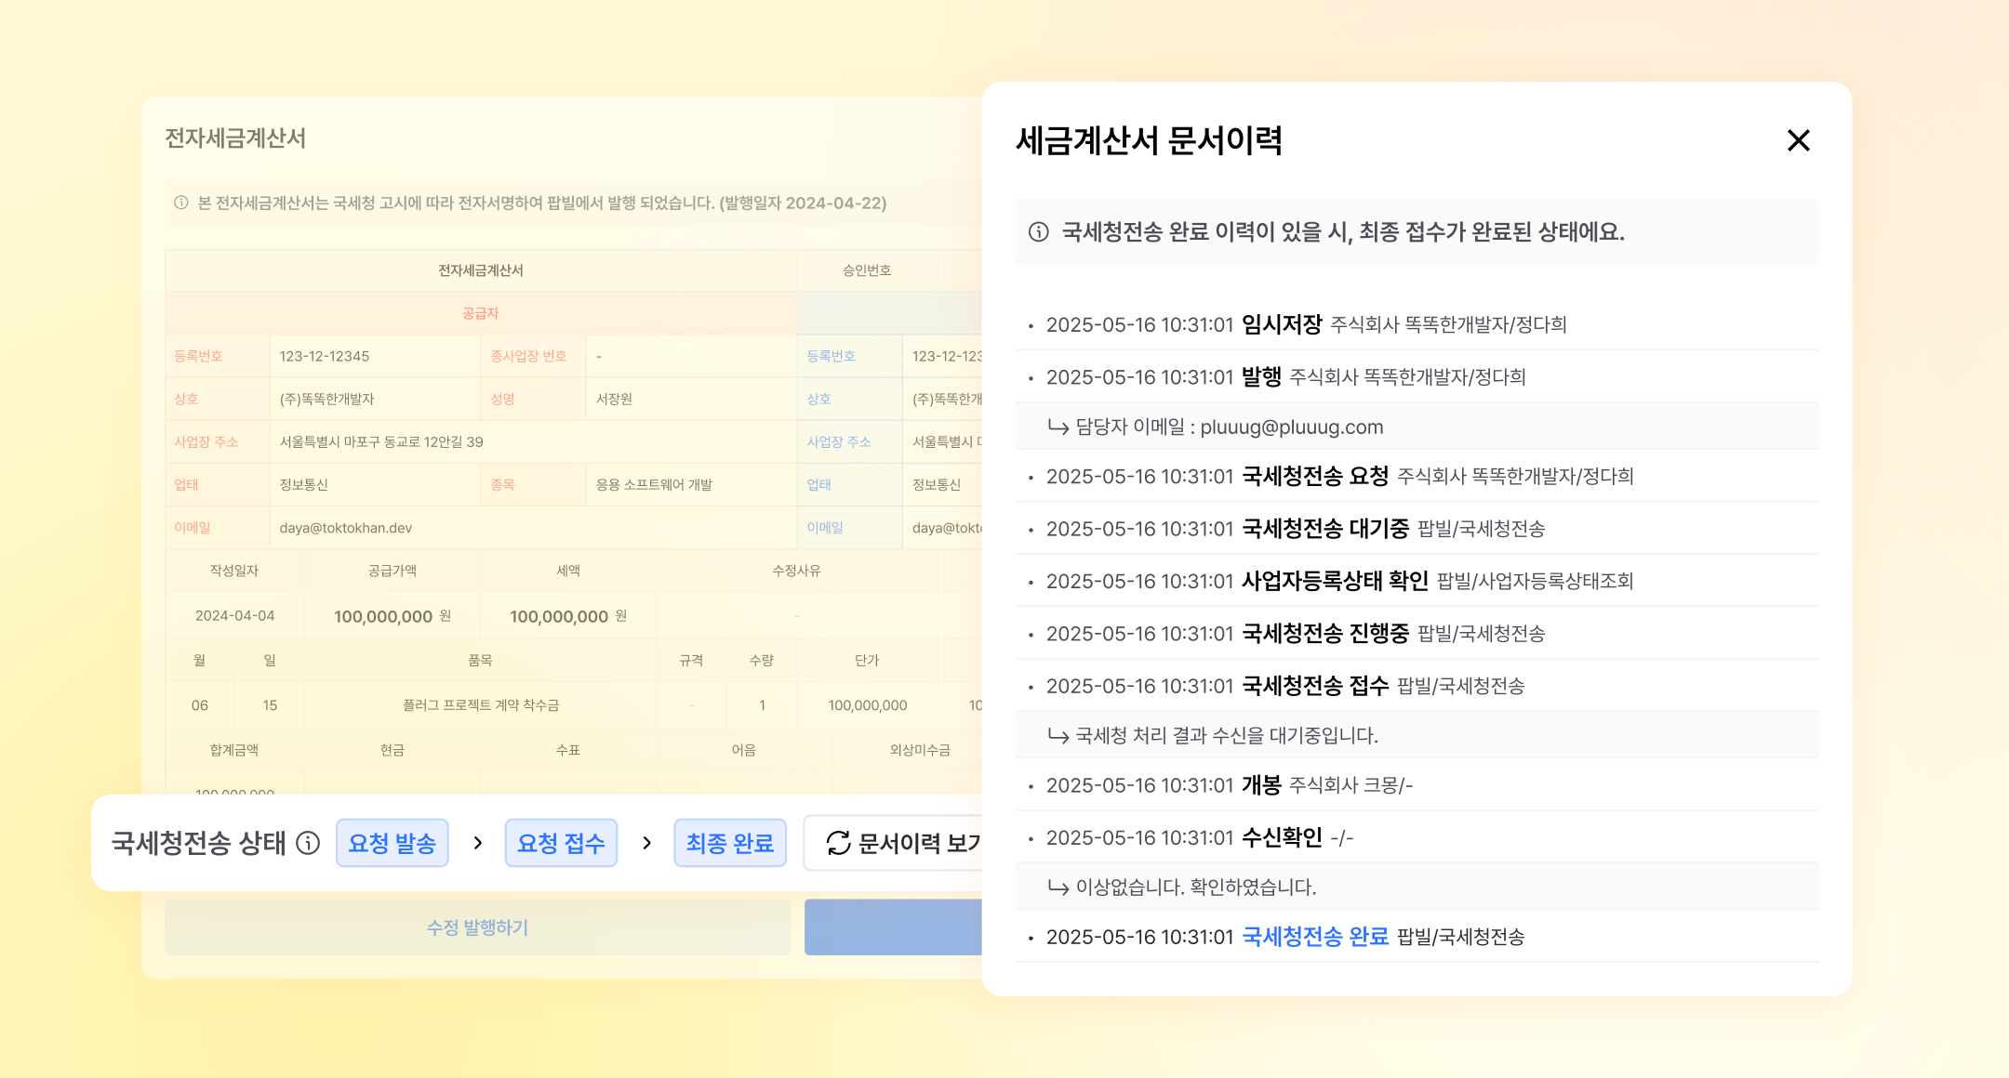Screen dimensions: 2009x1078
Task: Click reply arrow icon beside 담당자 이메일
Action: 1058,427
